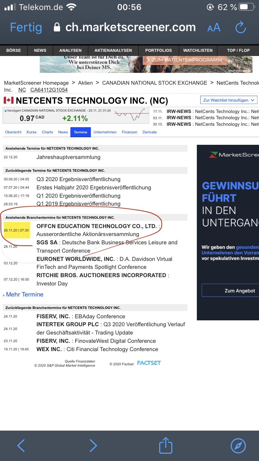Select the 07.12.20 | 16:00 date
This screenshot has width=259, height=461.
16,280
